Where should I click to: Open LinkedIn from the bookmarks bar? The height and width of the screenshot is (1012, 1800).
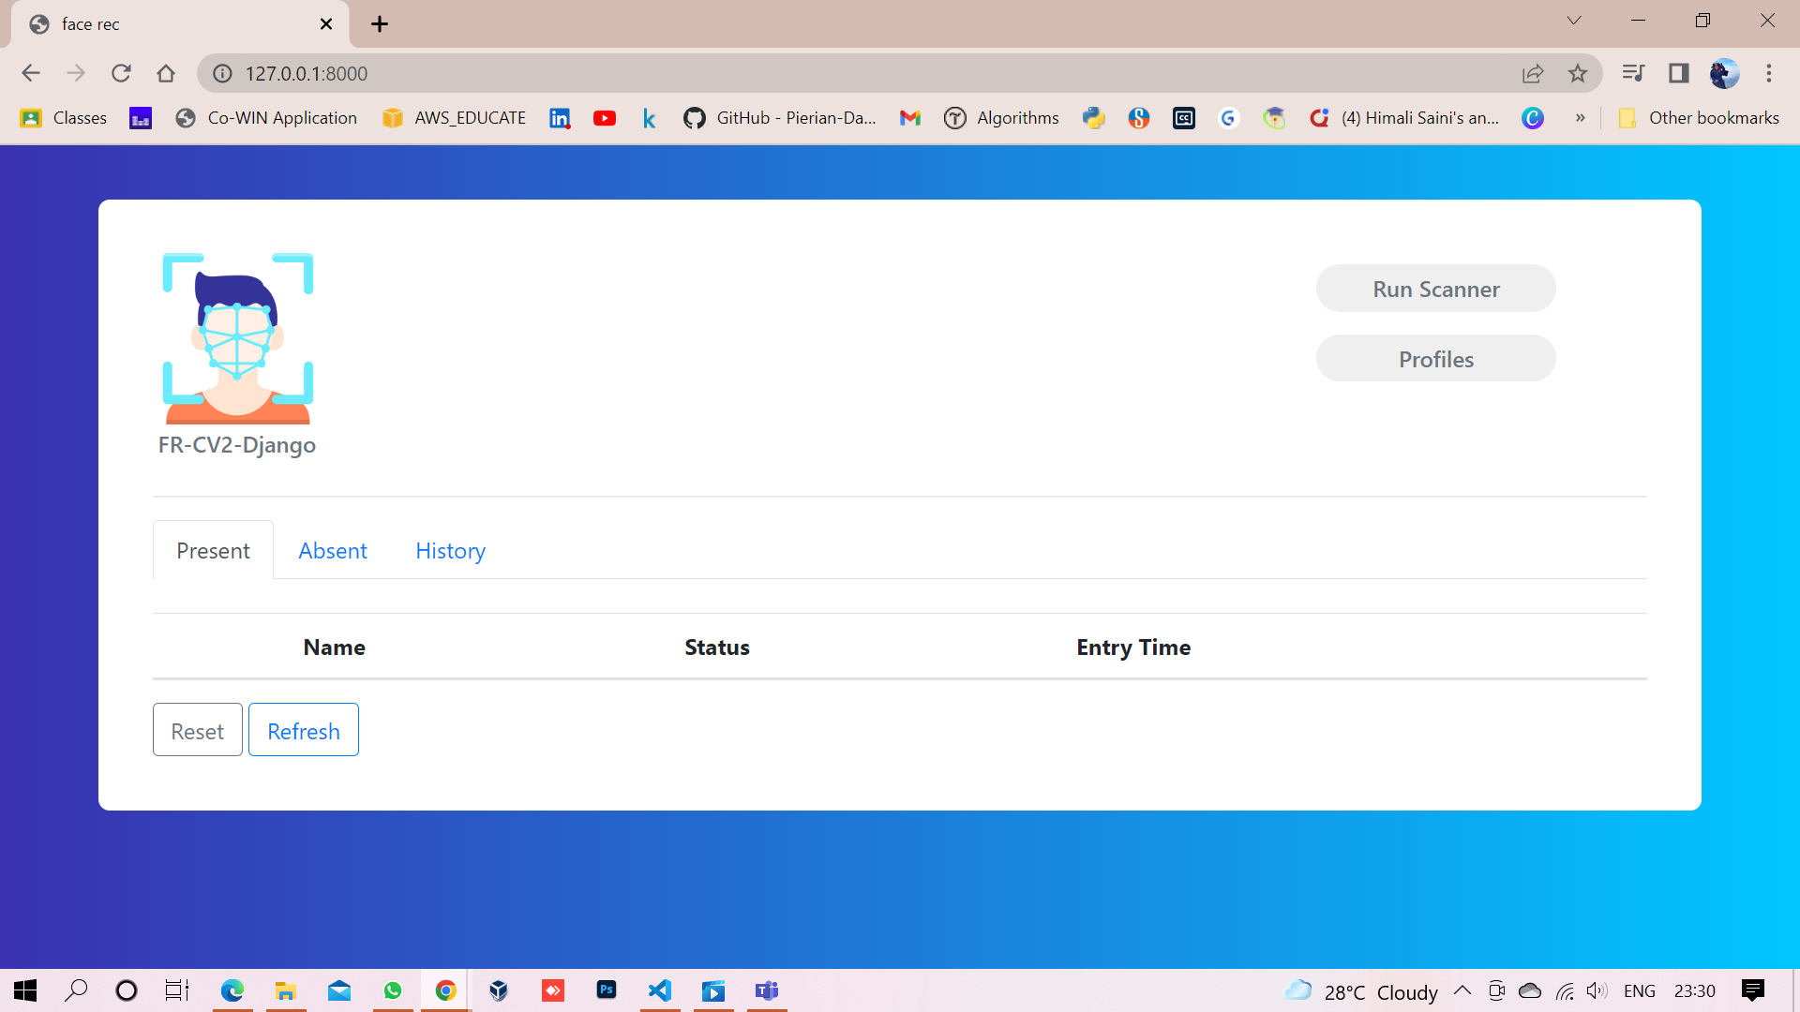pyautogui.click(x=560, y=118)
